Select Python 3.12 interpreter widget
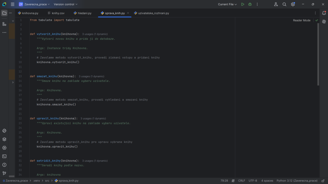This screenshot has width=328, height=184. click(297, 181)
